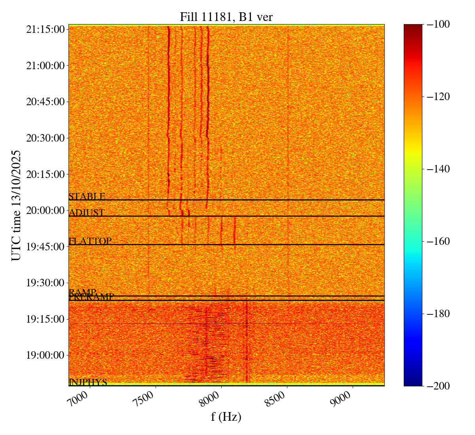Select the PRERAMP marker label
The width and height of the screenshot is (475, 435).
coord(91,297)
